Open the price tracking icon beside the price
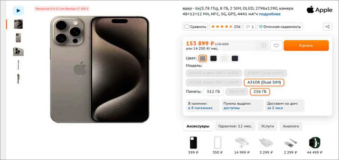Image resolution: width=339 pixels, height=160 pixels. click(263, 46)
